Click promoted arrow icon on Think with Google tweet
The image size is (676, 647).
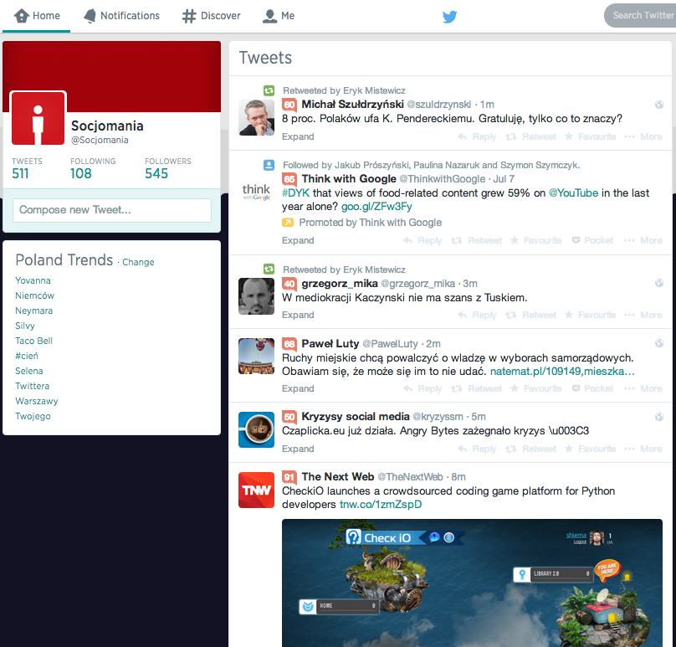tap(288, 223)
